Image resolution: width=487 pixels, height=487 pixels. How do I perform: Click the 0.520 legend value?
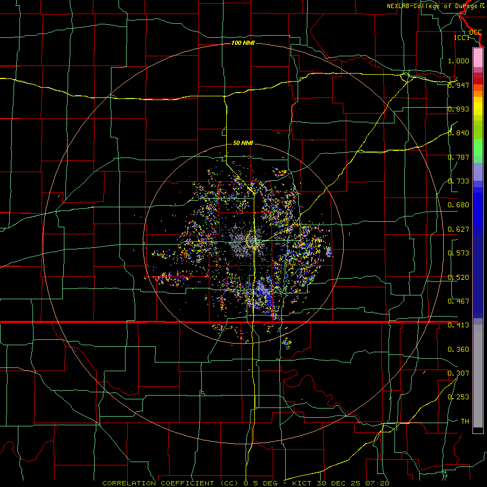pos(458,278)
